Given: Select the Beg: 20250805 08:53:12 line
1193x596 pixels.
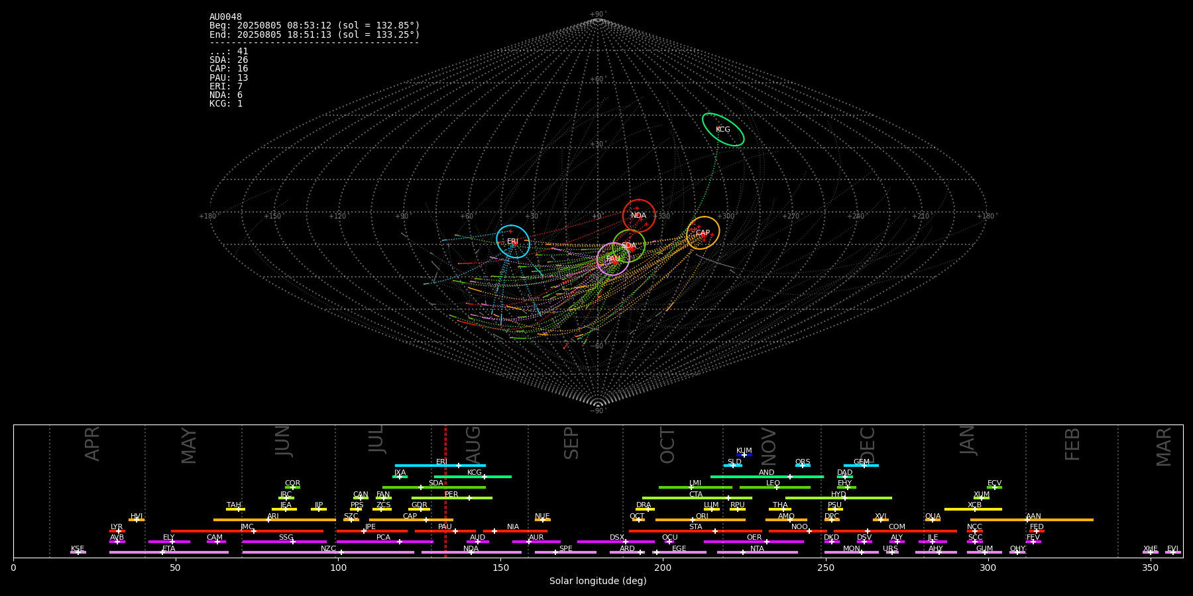Looking at the screenshot, I should pyautogui.click(x=315, y=25).
